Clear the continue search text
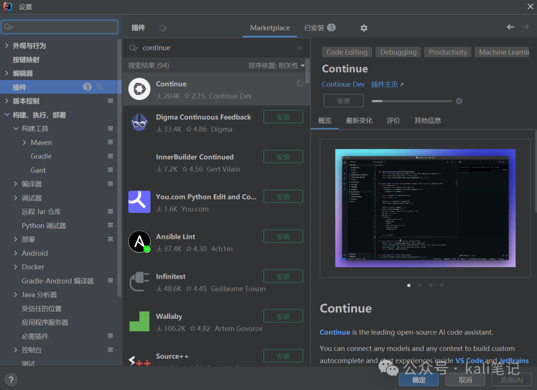 tap(299, 48)
